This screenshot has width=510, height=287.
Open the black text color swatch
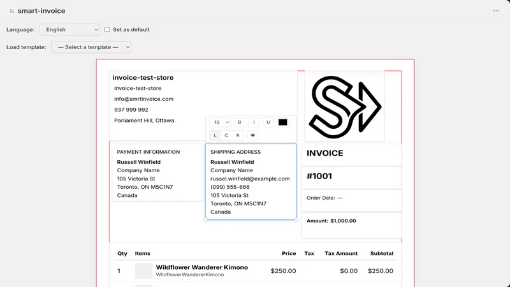point(282,122)
